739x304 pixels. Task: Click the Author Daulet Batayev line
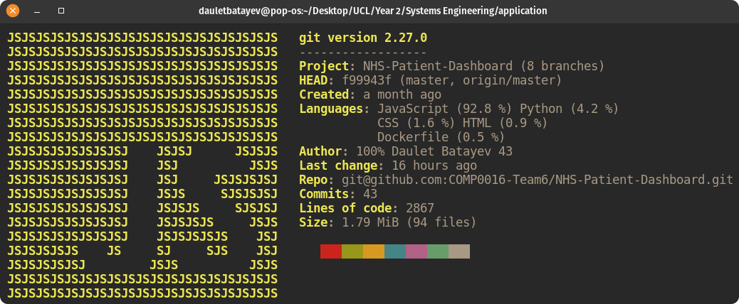click(x=406, y=151)
